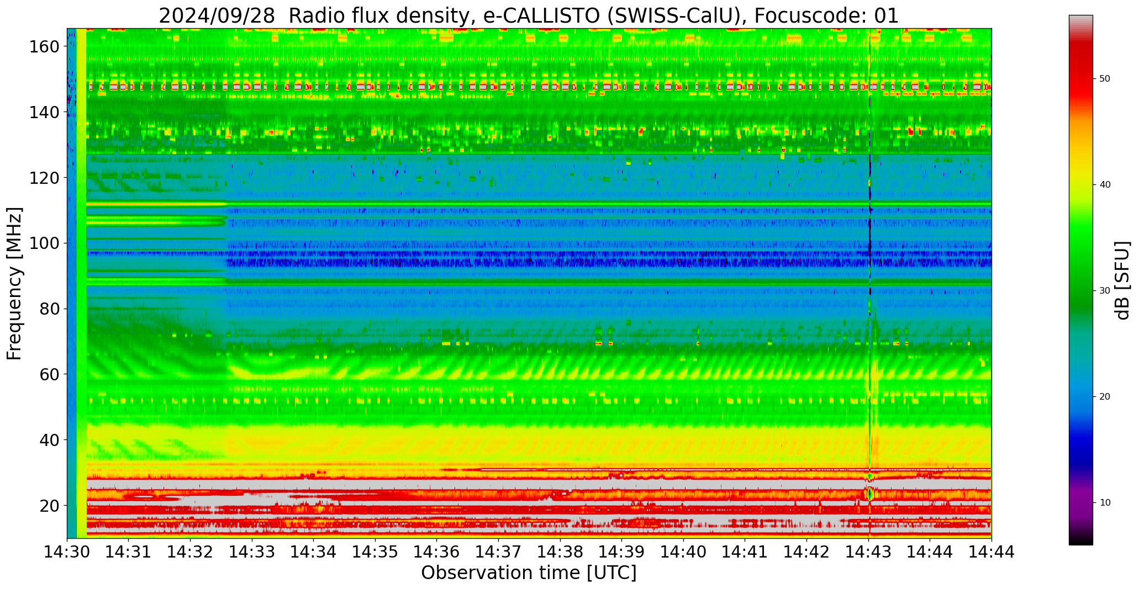Click the purple section of the colorbar
The height and width of the screenshot is (589, 1139).
(1080, 497)
